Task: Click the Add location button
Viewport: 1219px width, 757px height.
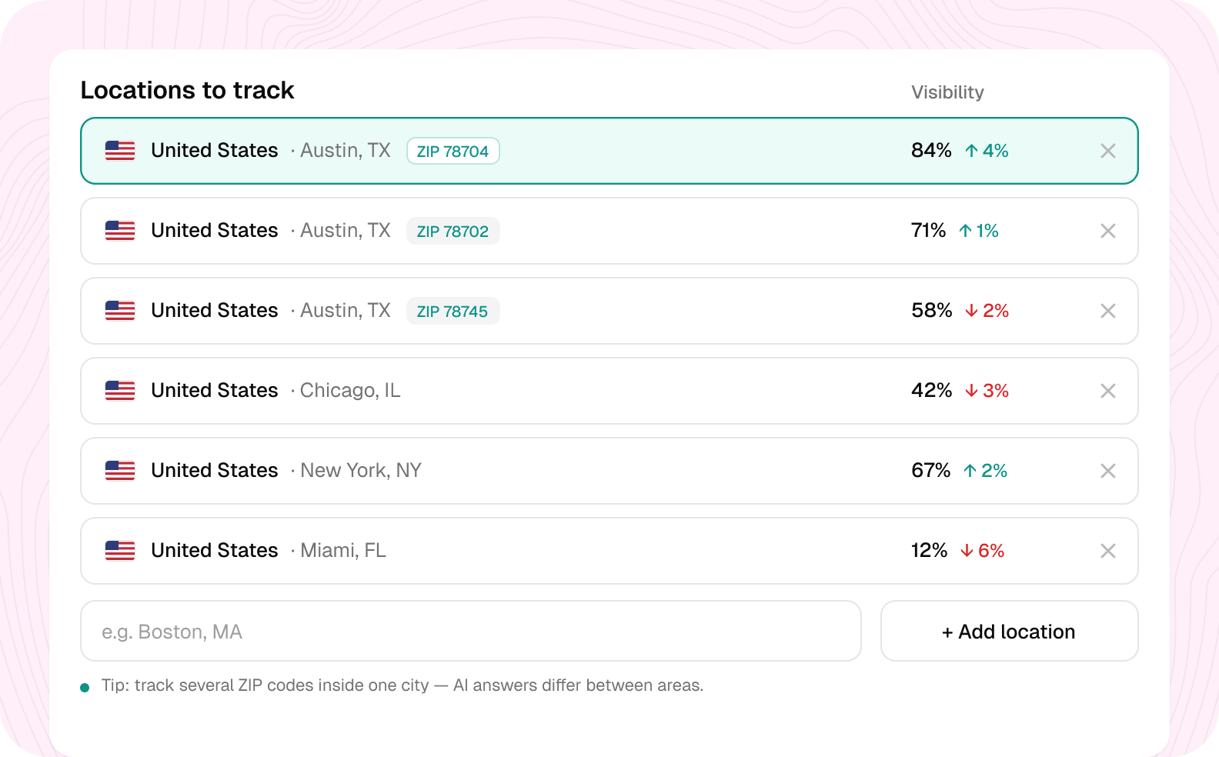Action: click(1009, 631)
